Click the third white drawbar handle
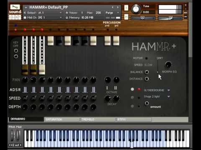This screenshot has width=201, height=150. click(x=42, y=69)
